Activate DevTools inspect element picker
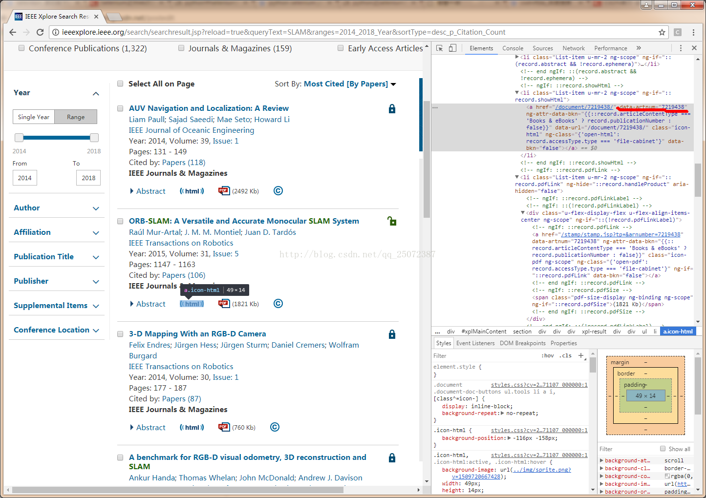The image size is (706, 498). [440, 48]
